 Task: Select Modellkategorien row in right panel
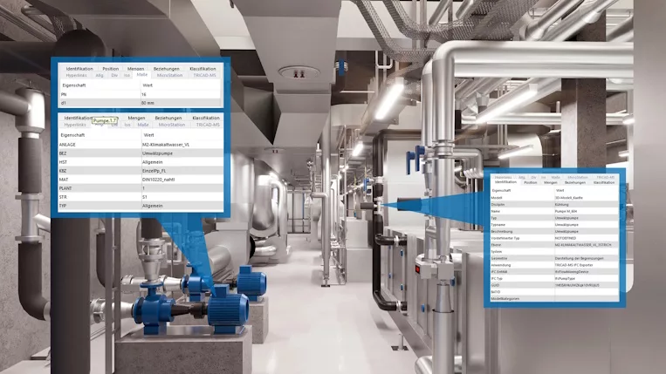click(x=554, y=299)
